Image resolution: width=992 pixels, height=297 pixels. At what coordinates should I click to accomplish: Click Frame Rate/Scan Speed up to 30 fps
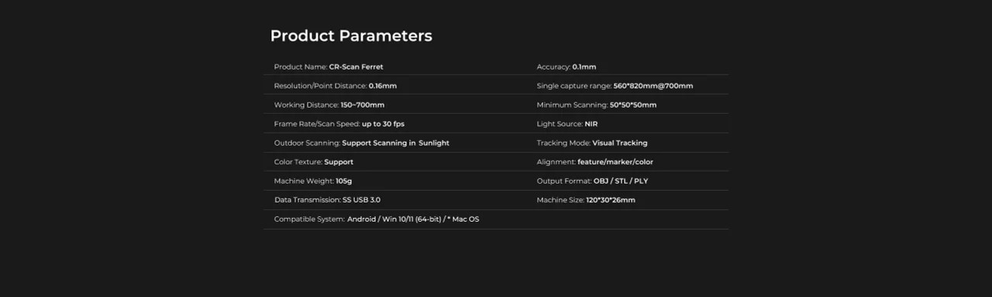(x=339, y=124)
